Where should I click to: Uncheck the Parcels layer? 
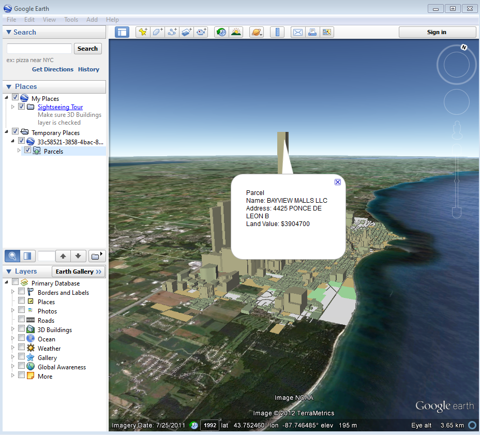click(x=27, y=151)
